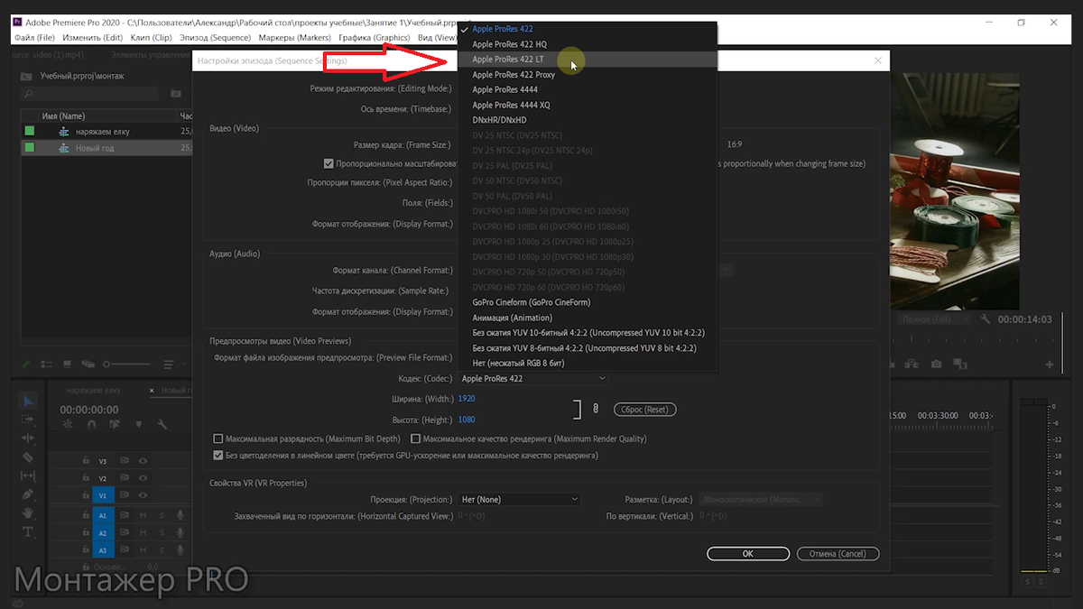Click Отмена (Cancel) button
This screenshot has width=1083, height=609.
(838, 554)
